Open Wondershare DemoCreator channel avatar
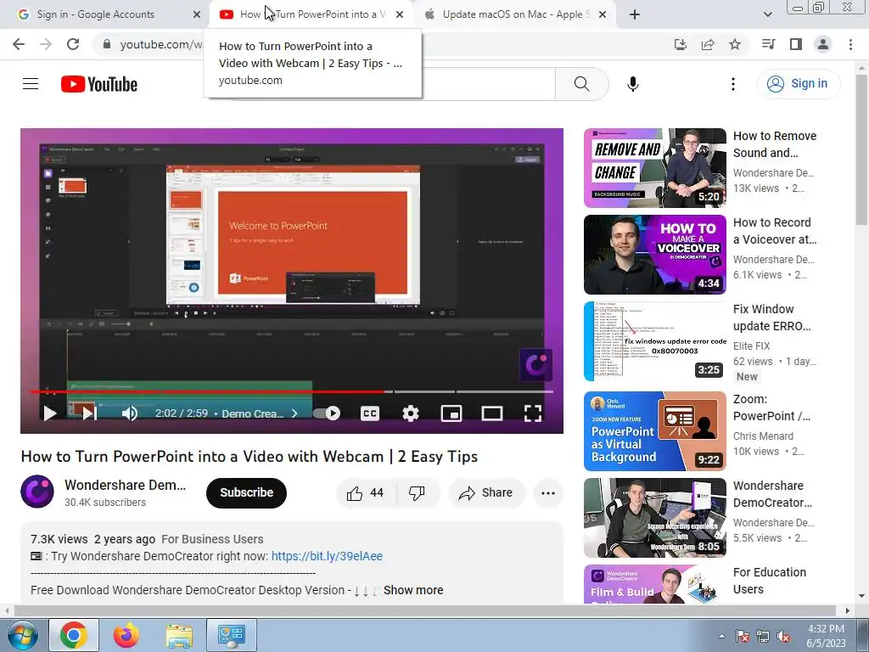The width and height of the screenshot is (869, 652). (37, 492)
